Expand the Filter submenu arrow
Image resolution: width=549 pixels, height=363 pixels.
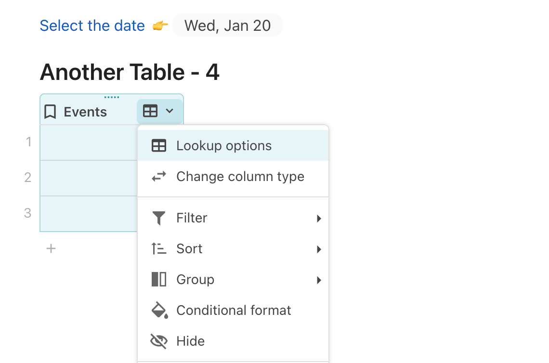[x=319, y=219]
